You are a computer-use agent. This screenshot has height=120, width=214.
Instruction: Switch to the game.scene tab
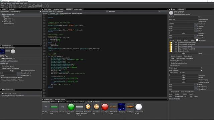(x=47, y=9)
